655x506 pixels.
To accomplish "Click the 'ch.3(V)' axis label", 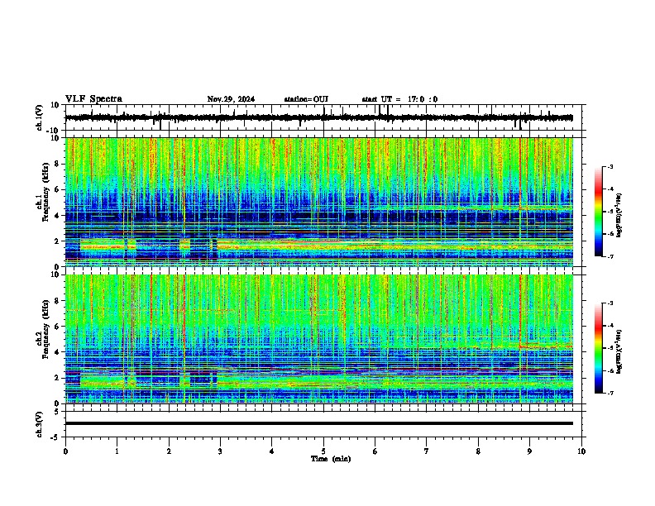I will coord(40,425).
